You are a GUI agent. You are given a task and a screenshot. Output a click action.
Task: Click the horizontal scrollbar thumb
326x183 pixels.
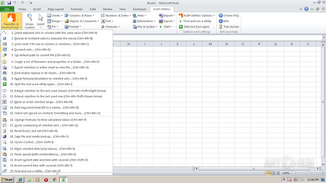[254, 169]
